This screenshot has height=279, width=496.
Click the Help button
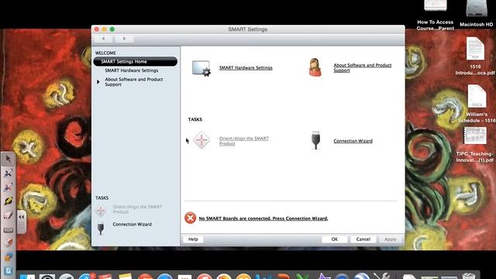(x=193, y=239)
